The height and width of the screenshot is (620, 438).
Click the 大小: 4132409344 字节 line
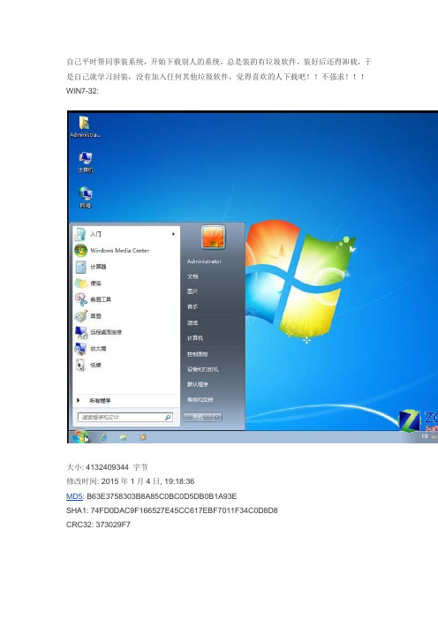107,467
